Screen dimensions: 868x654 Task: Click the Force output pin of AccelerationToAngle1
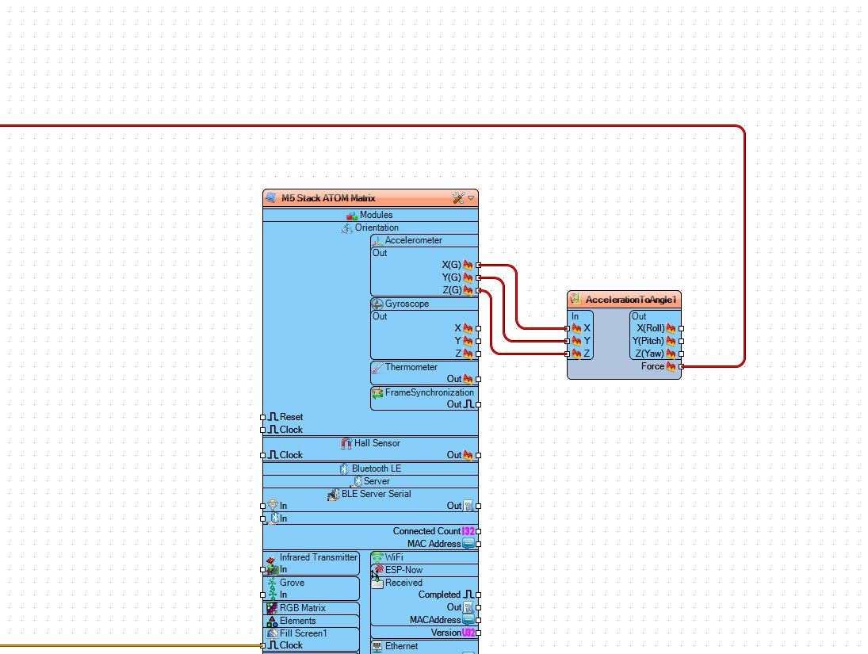[x=682, y=366]
